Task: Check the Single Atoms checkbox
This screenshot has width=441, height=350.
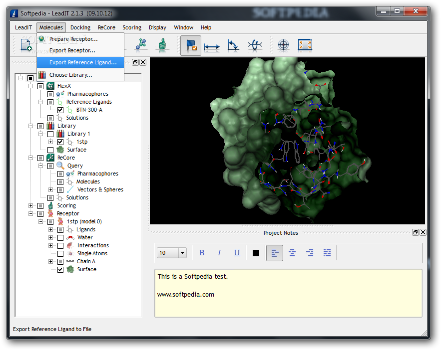Action: coord(60,254)
